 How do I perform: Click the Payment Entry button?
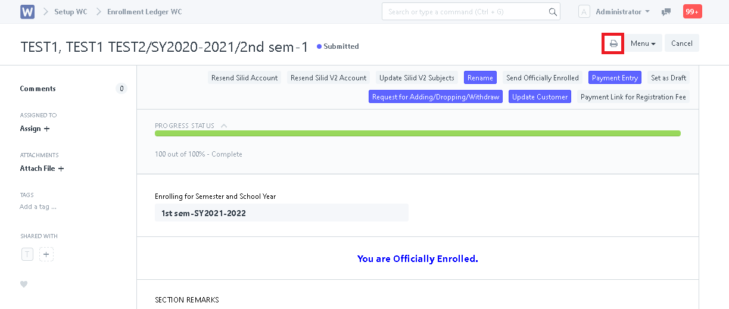click(x=615, y=78)
